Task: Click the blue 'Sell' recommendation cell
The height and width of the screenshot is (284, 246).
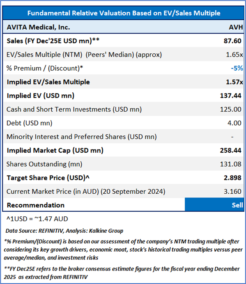Action: [214, 205]
